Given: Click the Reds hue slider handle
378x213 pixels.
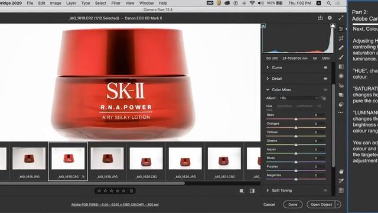Looking at the screenshot, I should pyautogui.click(x=296, y=119).
